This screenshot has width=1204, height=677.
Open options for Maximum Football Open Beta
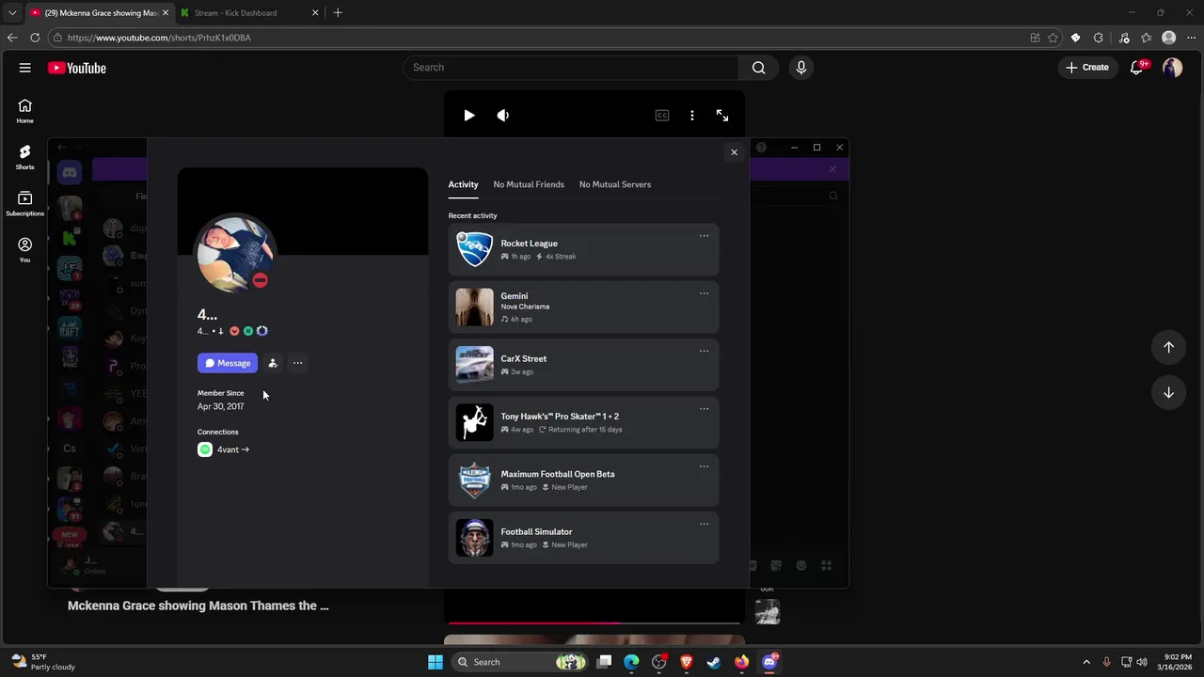click(x=704, y=466)
